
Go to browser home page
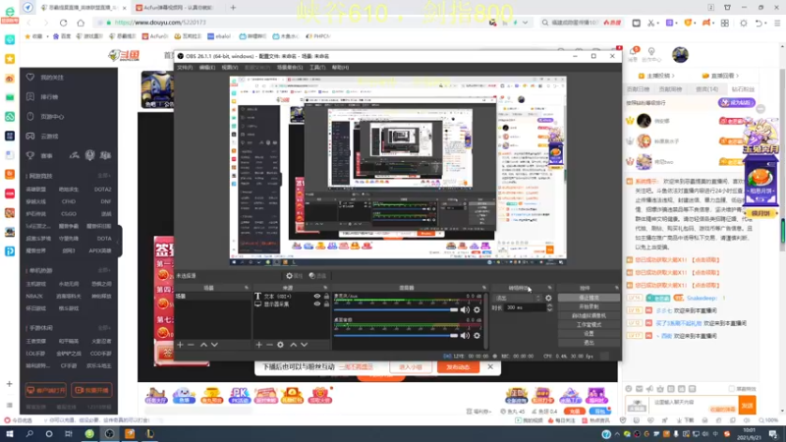point(81,23)
